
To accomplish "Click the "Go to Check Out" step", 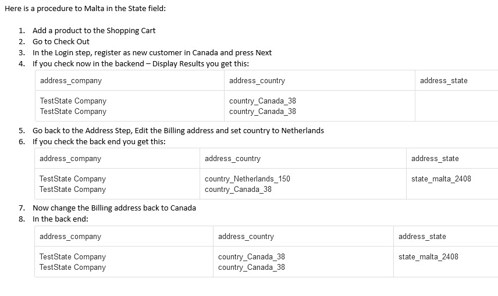I will [x=61, y=41].
